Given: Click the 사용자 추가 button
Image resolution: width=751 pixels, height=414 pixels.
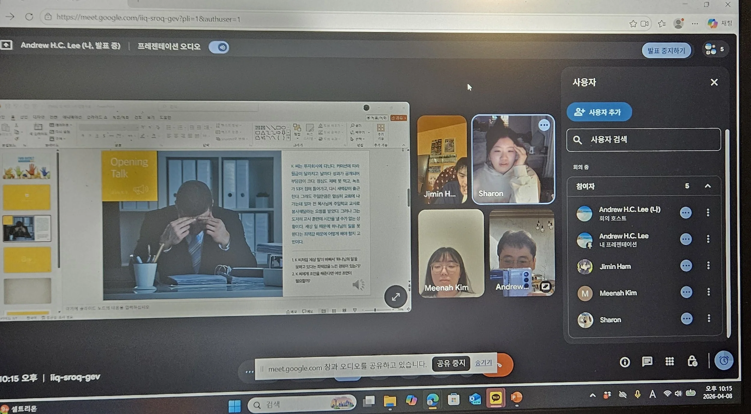Looking at the screenshot, I should coord(599,112).
